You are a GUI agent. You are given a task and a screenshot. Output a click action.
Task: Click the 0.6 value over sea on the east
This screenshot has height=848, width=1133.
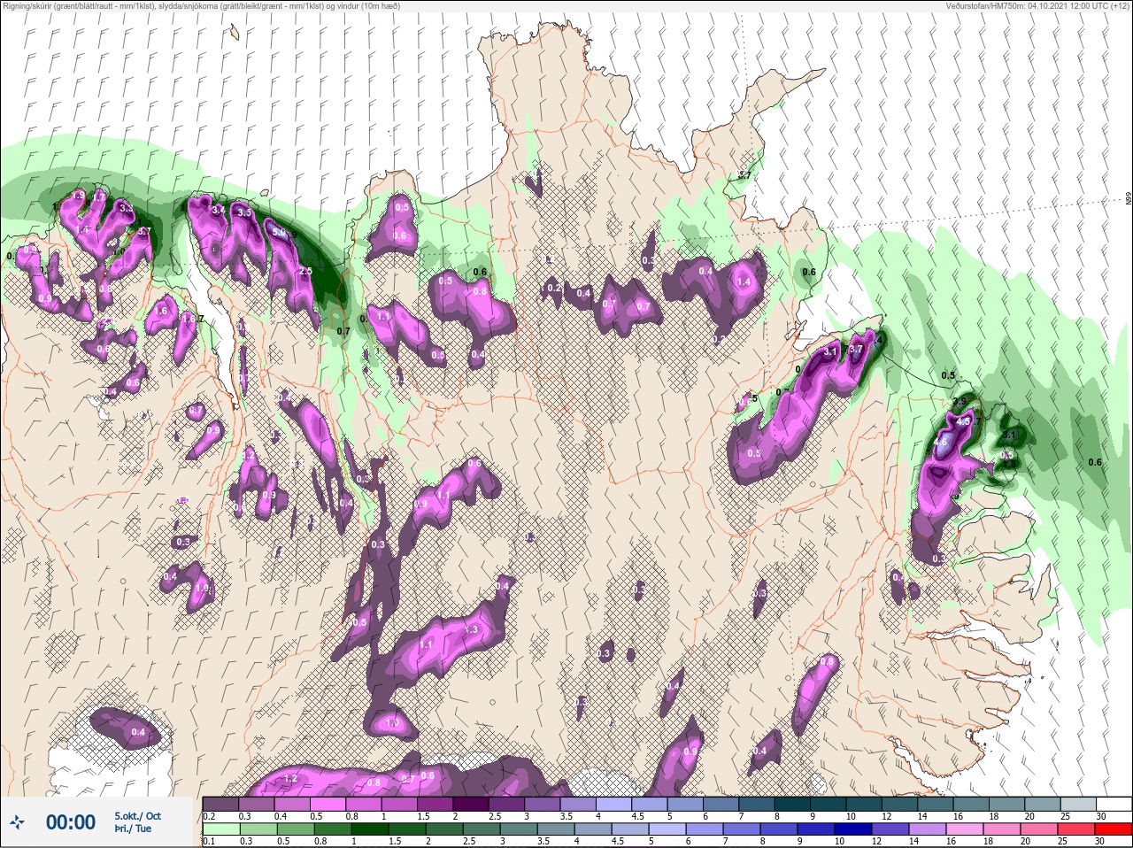(x=1095, y=462)
